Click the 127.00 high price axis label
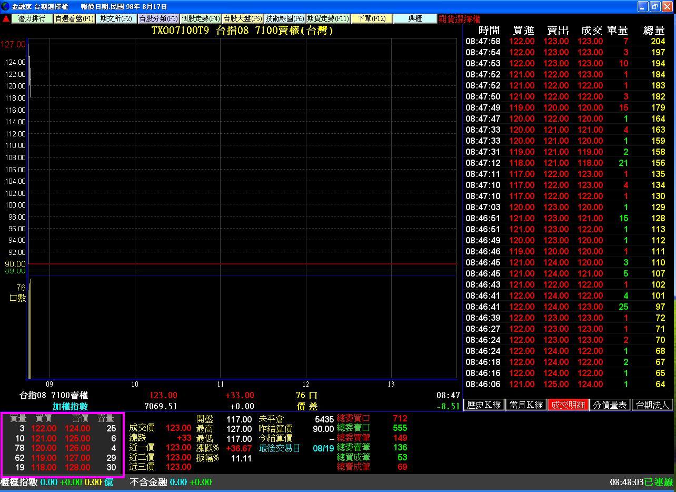 click(13, 44)
